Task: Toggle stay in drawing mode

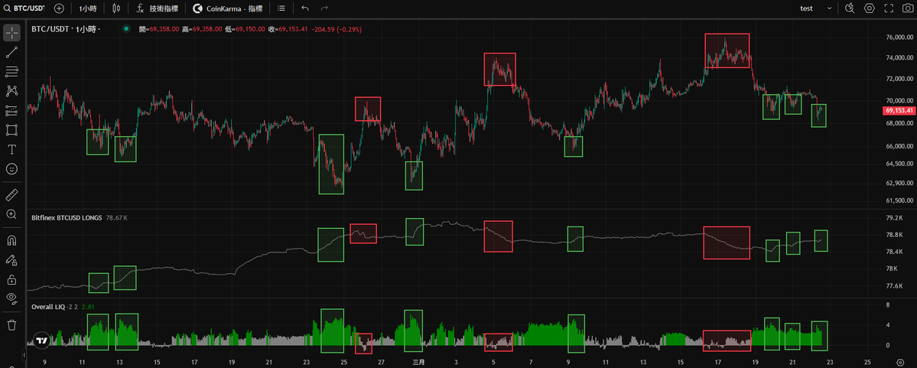Action: (x=11, y=259)
